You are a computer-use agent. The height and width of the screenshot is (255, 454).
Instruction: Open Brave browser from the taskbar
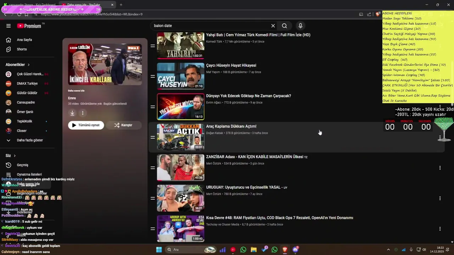(285, 250)
